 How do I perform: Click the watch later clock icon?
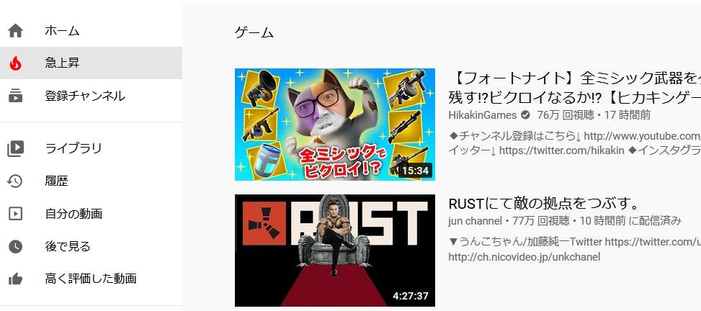pyautogui.click(x=16, y=246)
